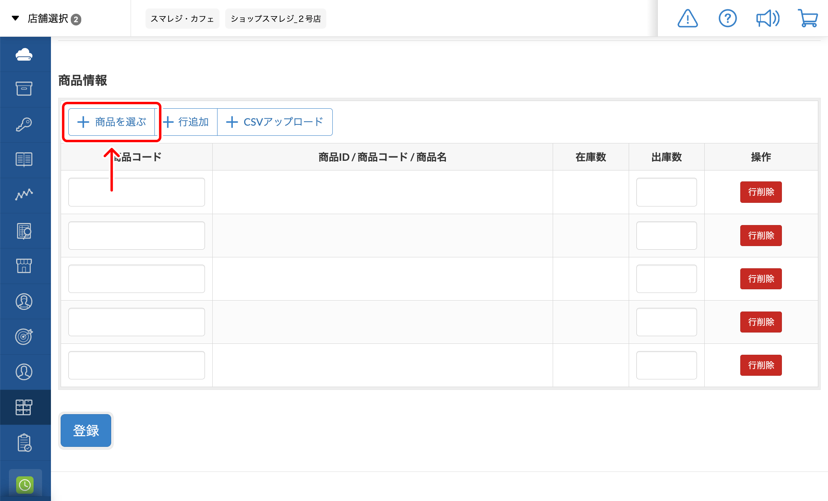Delete the third row with 行削除
Screen dimensions: 828x501
[x=761, y=279]
